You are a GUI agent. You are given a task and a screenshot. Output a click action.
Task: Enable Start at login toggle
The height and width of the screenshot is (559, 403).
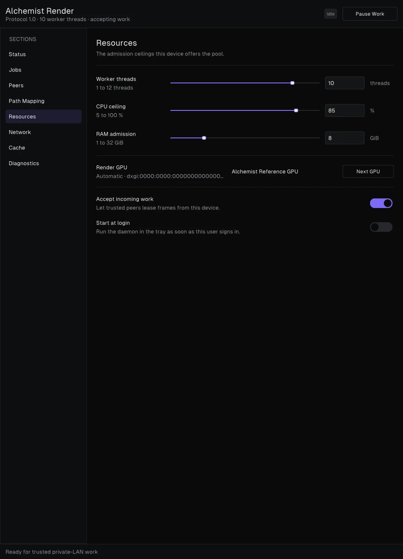(381, 227)
